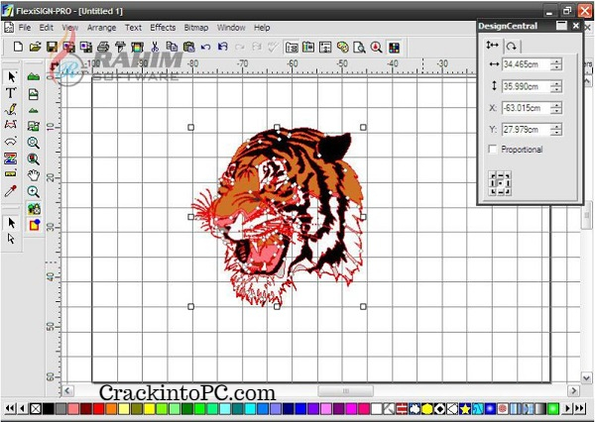This screenshot has width=595, height=422.
Task: Select the white-arrow node edit tool
Action: [x=11, y=239]
